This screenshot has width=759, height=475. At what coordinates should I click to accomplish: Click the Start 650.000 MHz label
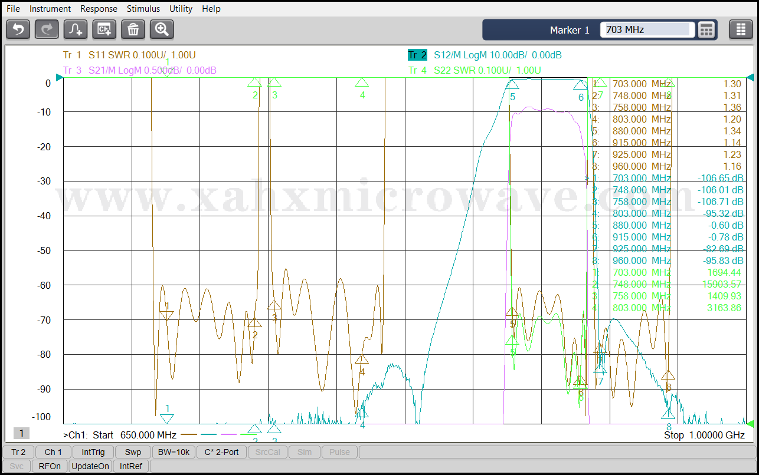coord(135,435)
